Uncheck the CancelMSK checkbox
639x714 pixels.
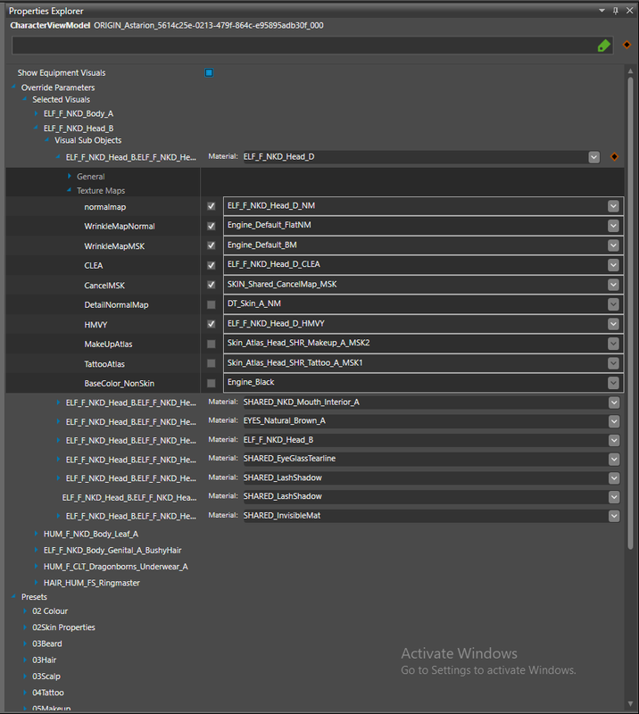coord(212,285)
